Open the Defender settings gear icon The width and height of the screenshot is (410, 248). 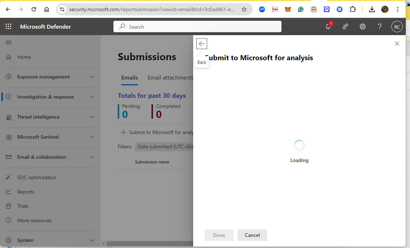[362, 27]
